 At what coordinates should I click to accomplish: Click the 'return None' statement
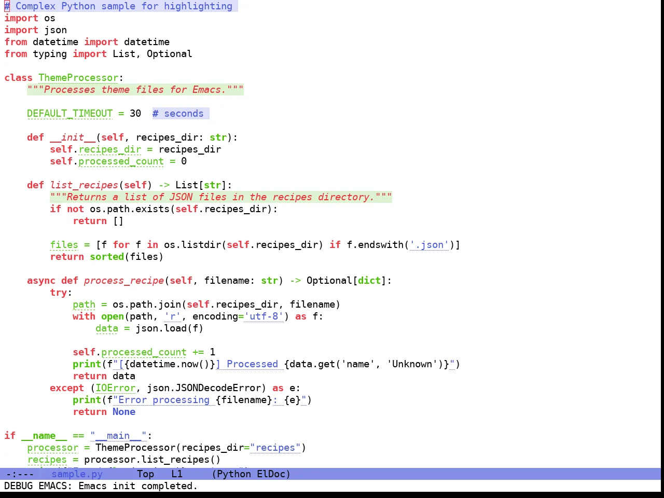point(104,412)
